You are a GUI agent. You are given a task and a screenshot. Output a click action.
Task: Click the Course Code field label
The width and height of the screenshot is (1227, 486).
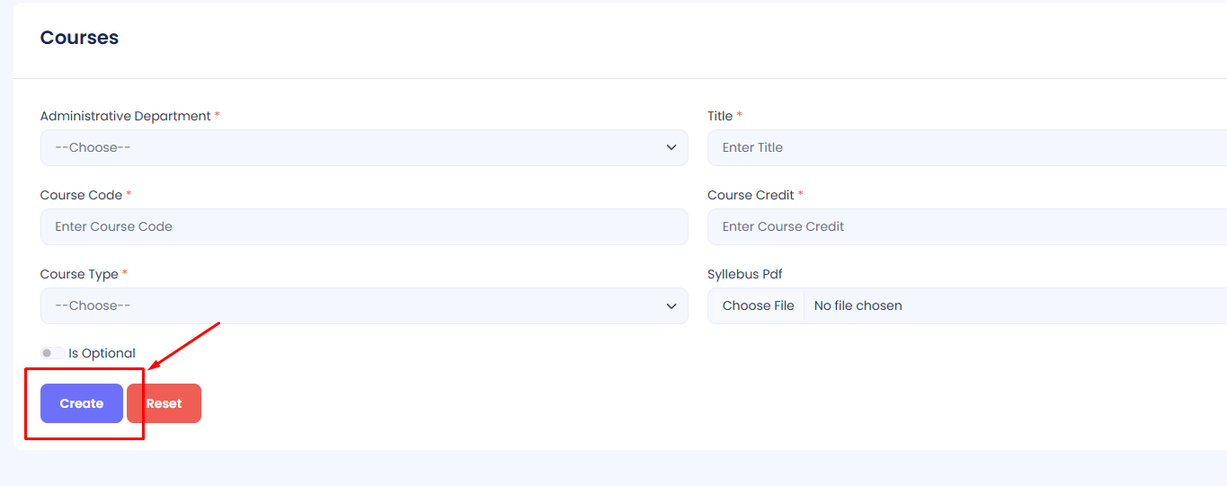81,195
